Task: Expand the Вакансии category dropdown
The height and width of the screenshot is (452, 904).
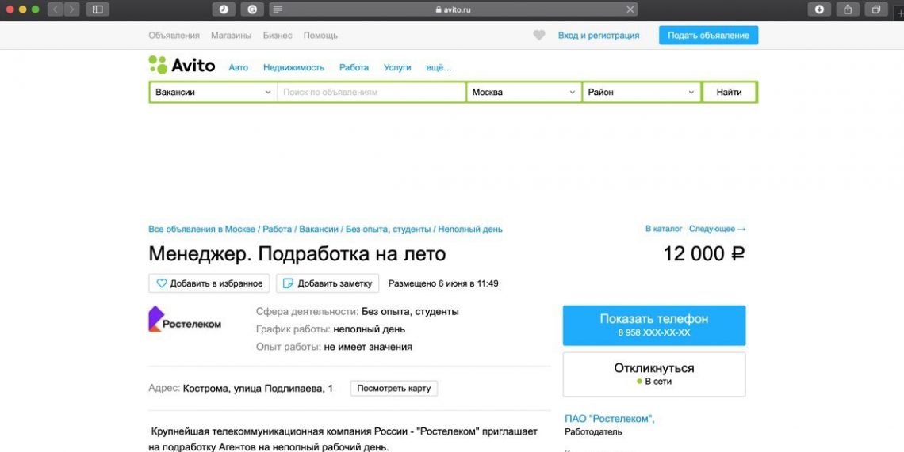Action: (213, 93)
